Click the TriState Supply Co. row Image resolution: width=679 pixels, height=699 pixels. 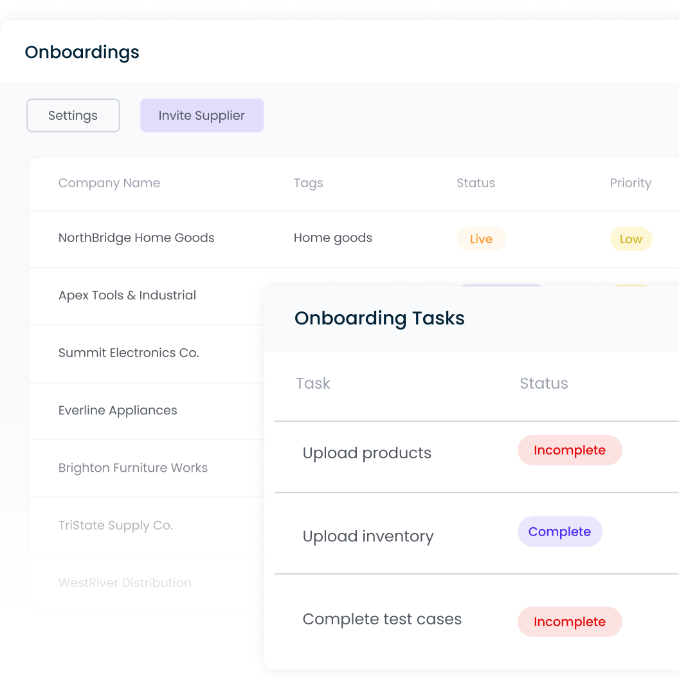tap(115, 525)
